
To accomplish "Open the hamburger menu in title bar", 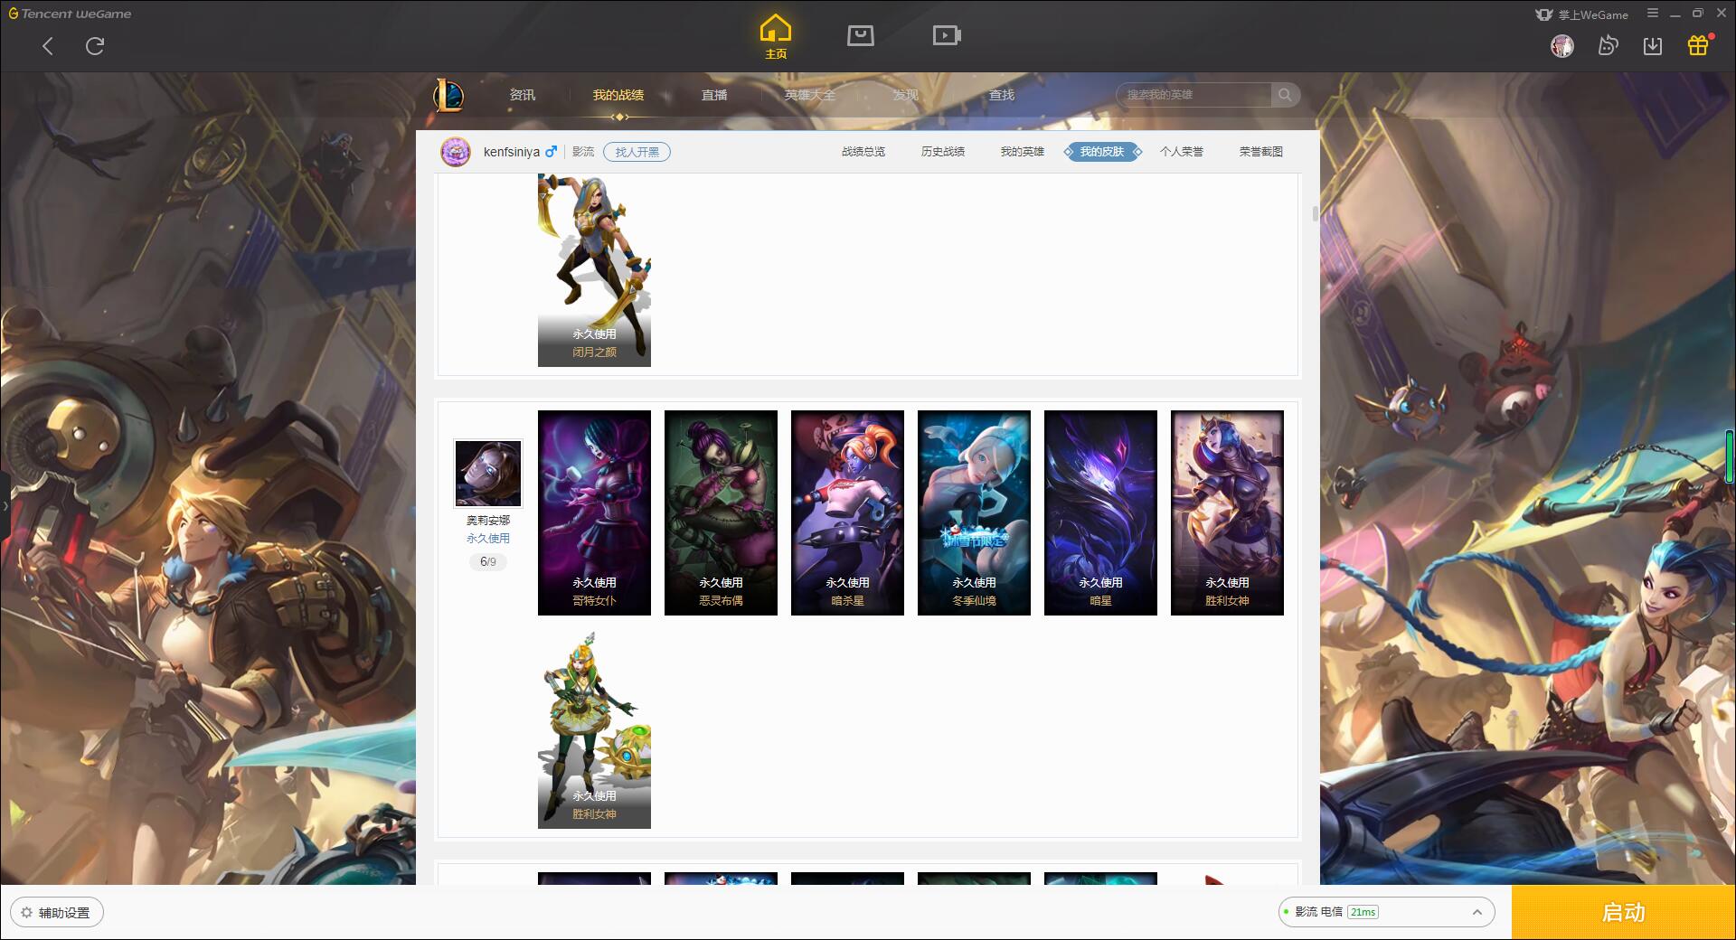I will 1653,14.
